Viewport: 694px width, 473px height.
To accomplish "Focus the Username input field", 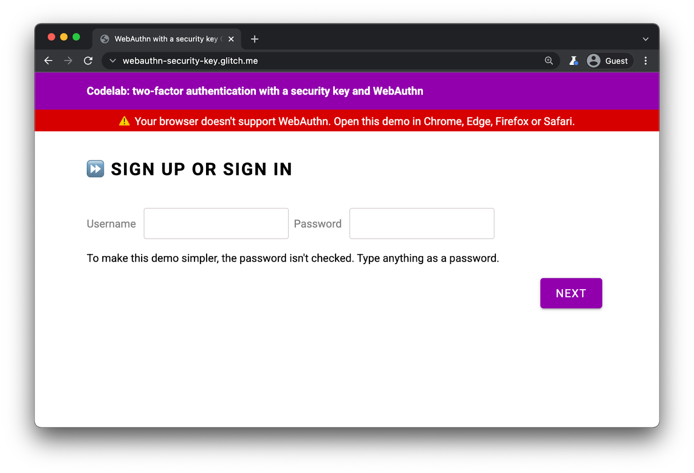I will click(216, 223).
